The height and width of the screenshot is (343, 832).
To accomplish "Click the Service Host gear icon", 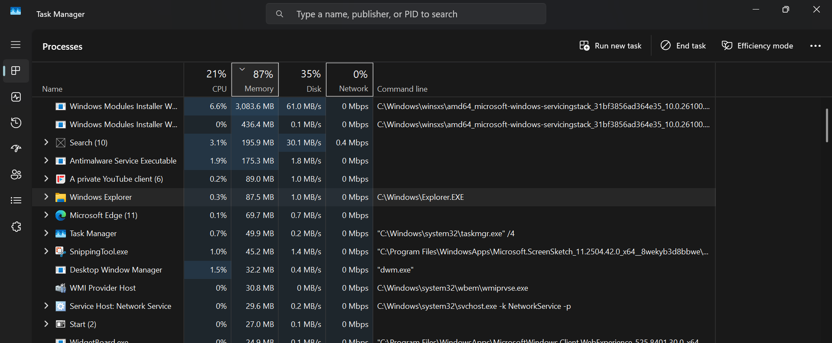I will pyautogui.click(x=61, y=306).
